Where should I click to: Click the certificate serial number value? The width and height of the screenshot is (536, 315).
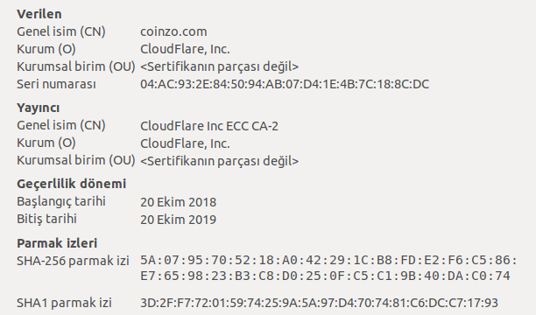(285, 84)
